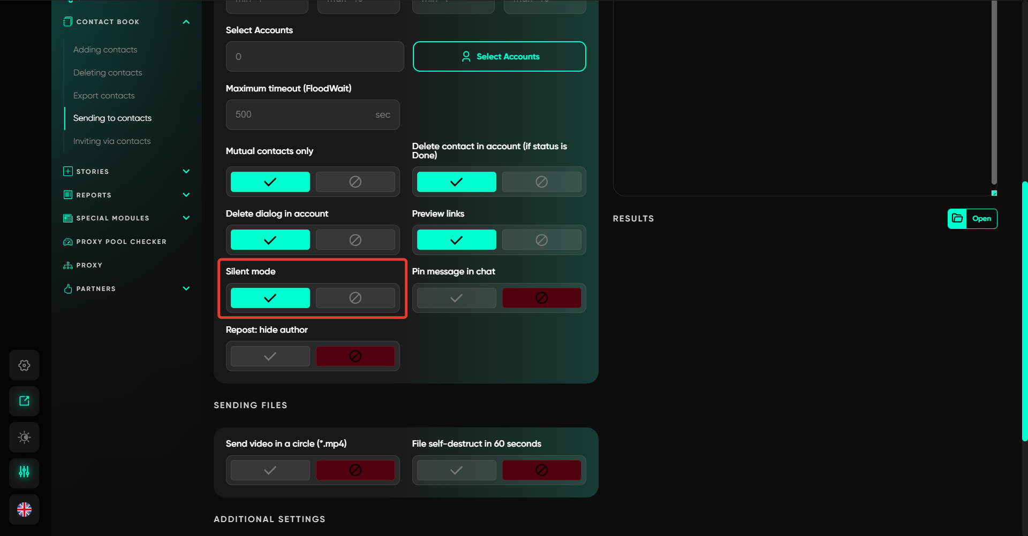Disable Silent mode option
Image resolution: width=1028 pixels, height=536 pixels.
(355, 298)
